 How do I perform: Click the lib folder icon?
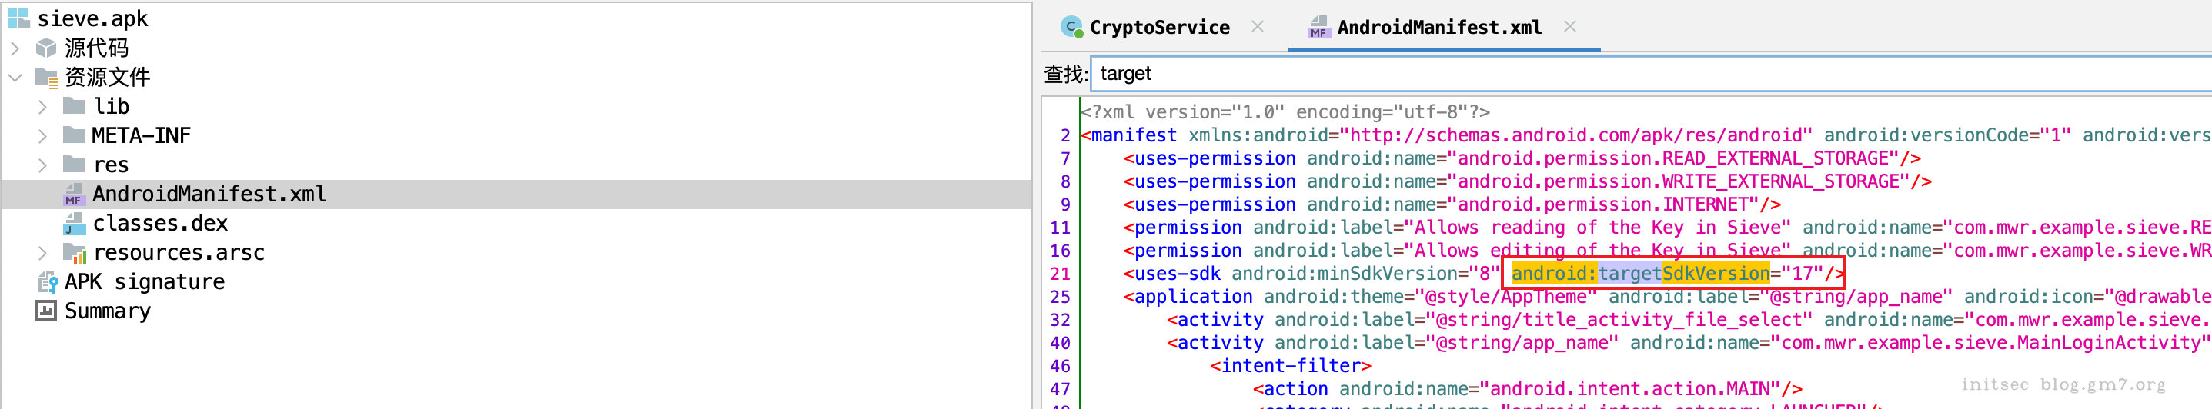pos(75,106)
